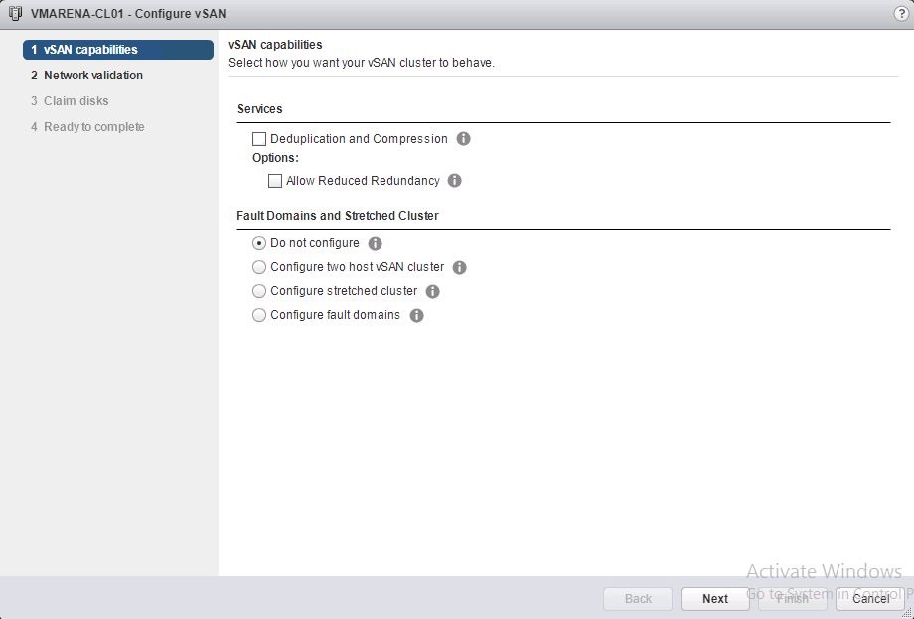Open step 2 Network validation
This screenshot has width=914, height=619.
[86, 76]
